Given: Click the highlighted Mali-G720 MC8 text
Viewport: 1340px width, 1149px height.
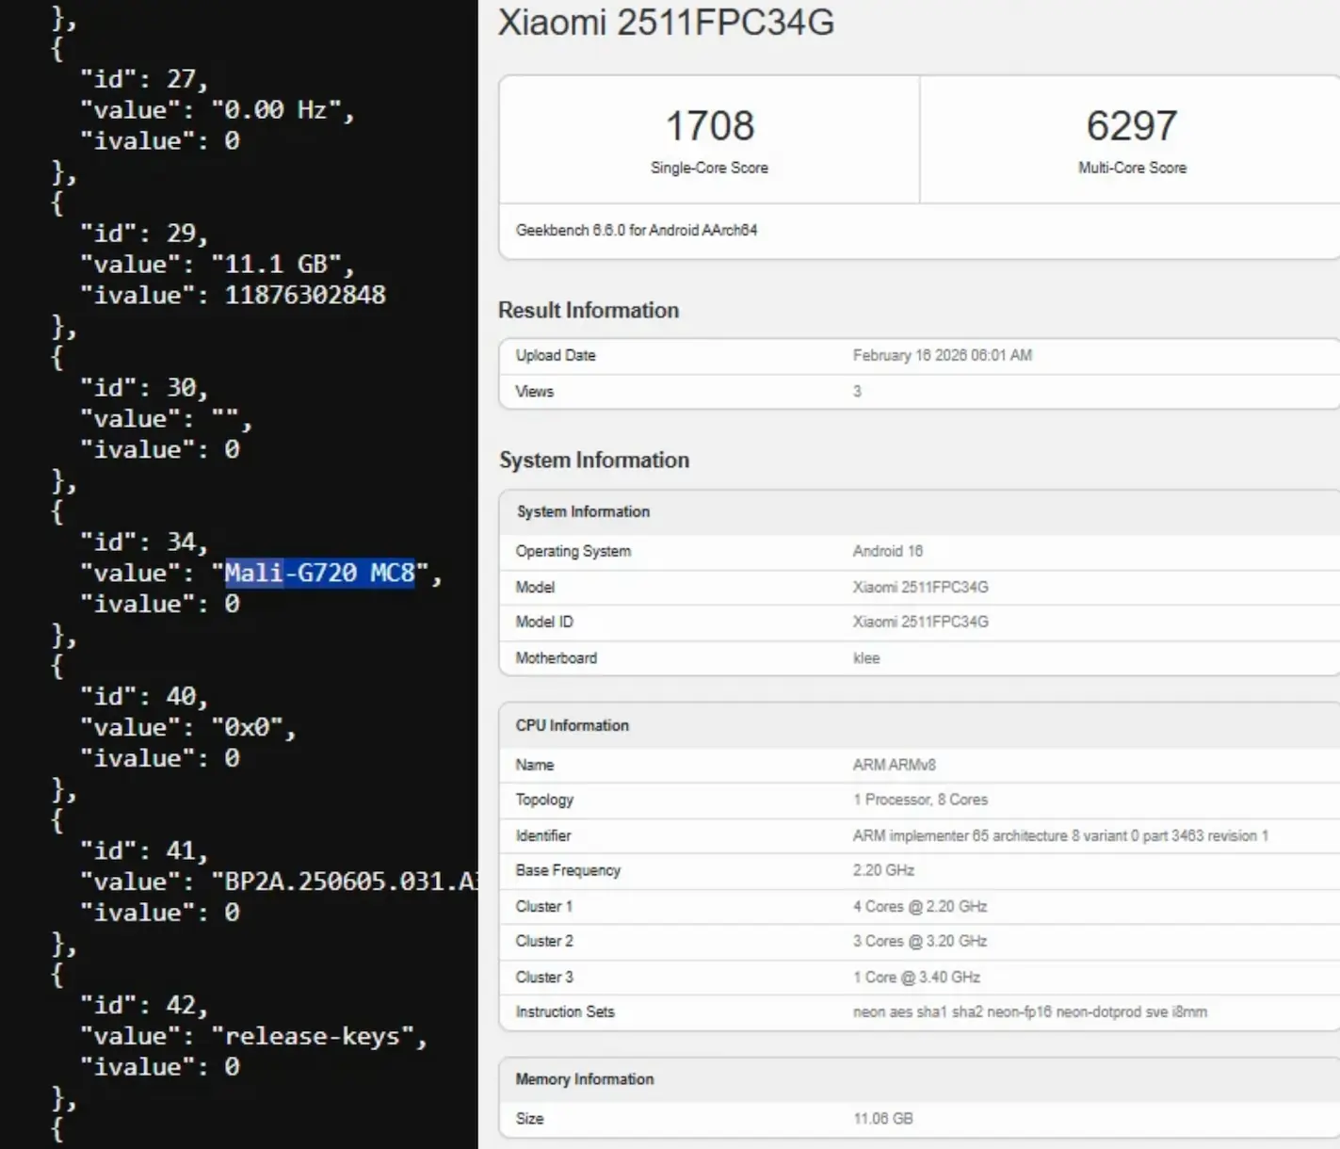Looking at the screenshot, I should [x=319, y=573].
